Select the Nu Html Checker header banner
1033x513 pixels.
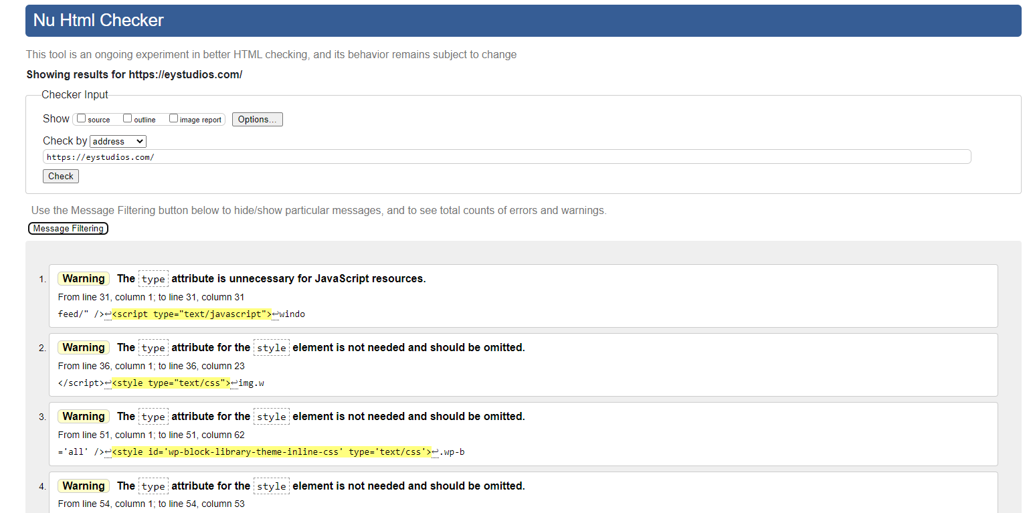point(98,20)
